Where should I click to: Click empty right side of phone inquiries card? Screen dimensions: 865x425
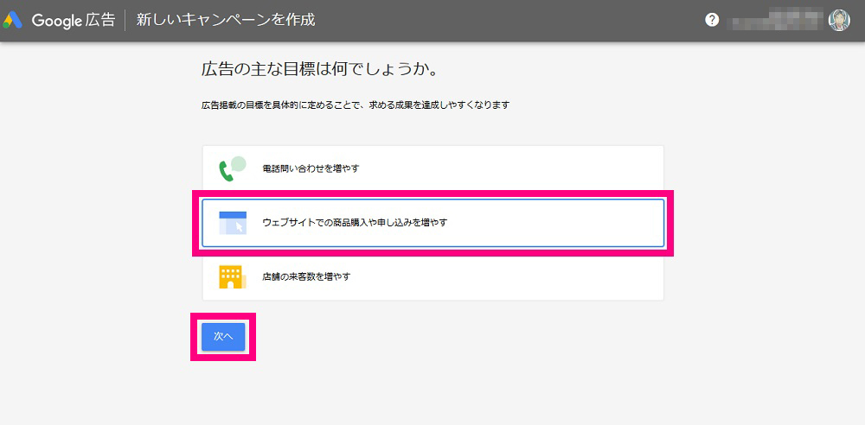coord(552,168)
